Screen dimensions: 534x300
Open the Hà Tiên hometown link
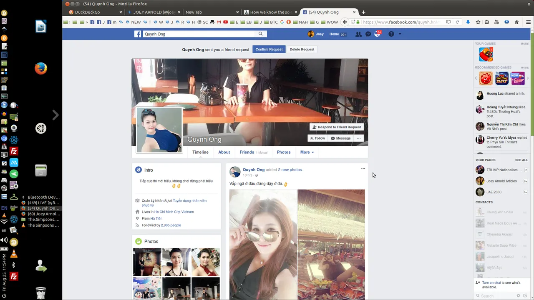tap(156, 218)
